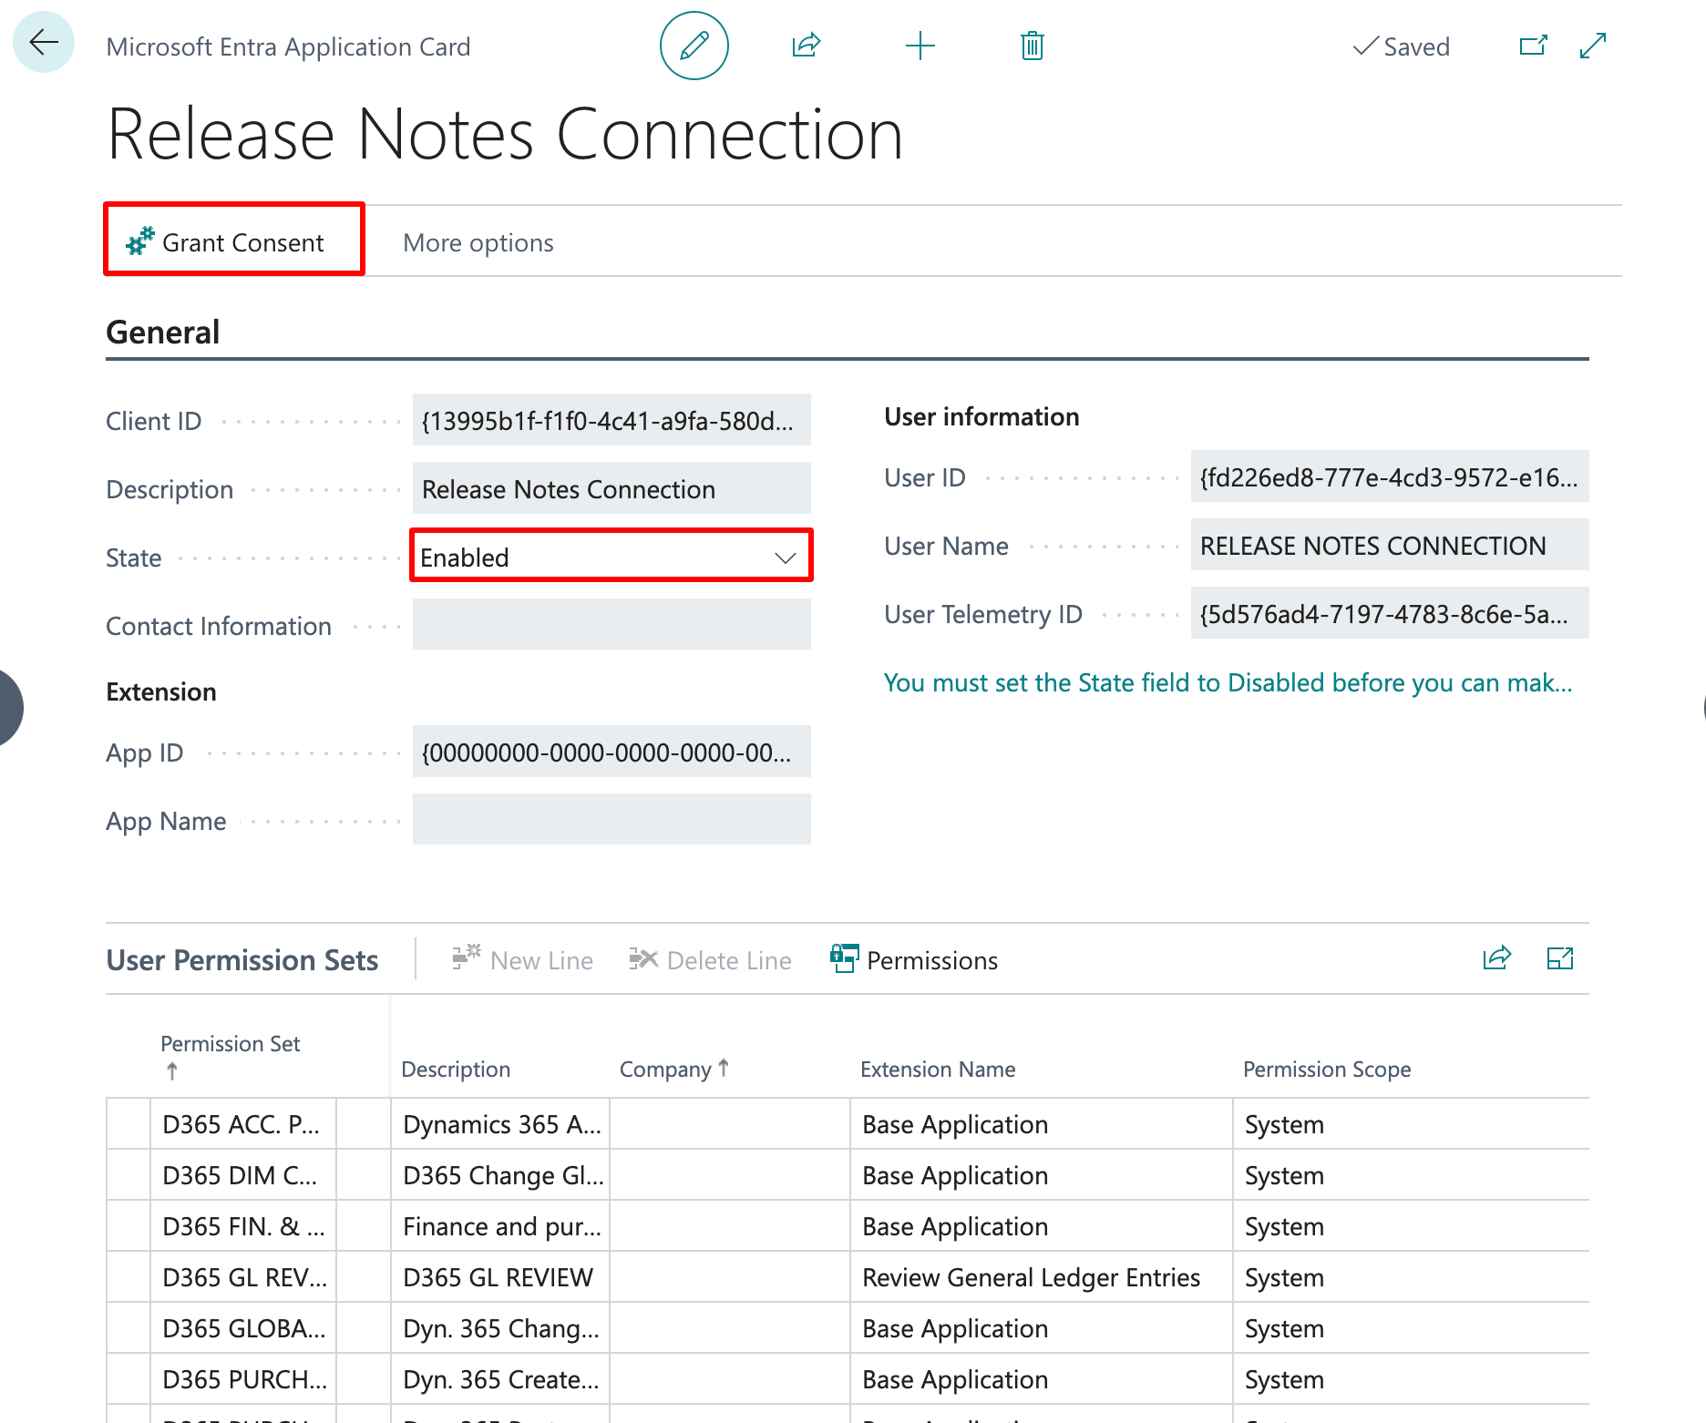Sort by Company column header
This screenshot has height=1423, width=1706.
click(674, 1069)
